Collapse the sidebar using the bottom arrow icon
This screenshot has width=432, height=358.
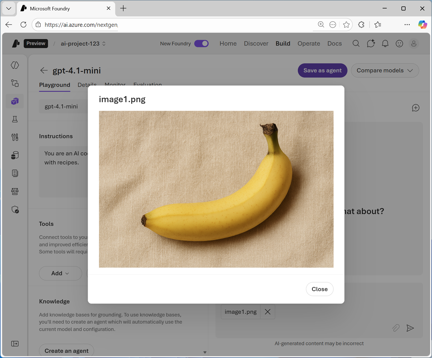coord(15,344)
